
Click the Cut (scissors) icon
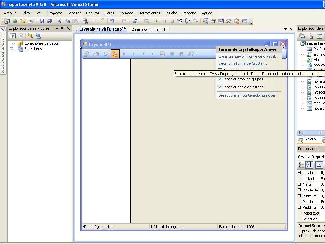59,21
